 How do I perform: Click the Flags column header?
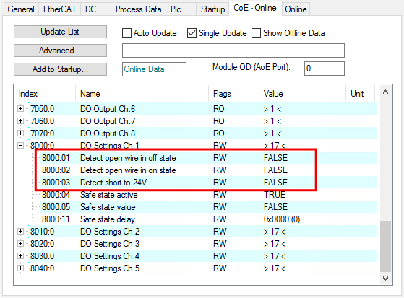[x=233, y=94]
